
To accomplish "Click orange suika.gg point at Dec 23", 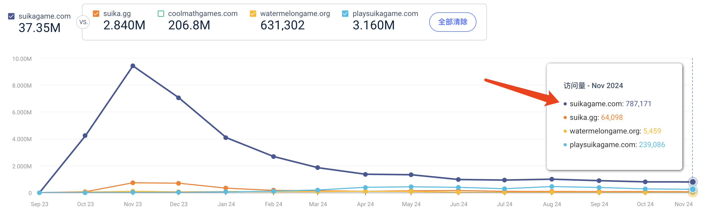I will tap(179, 183).
